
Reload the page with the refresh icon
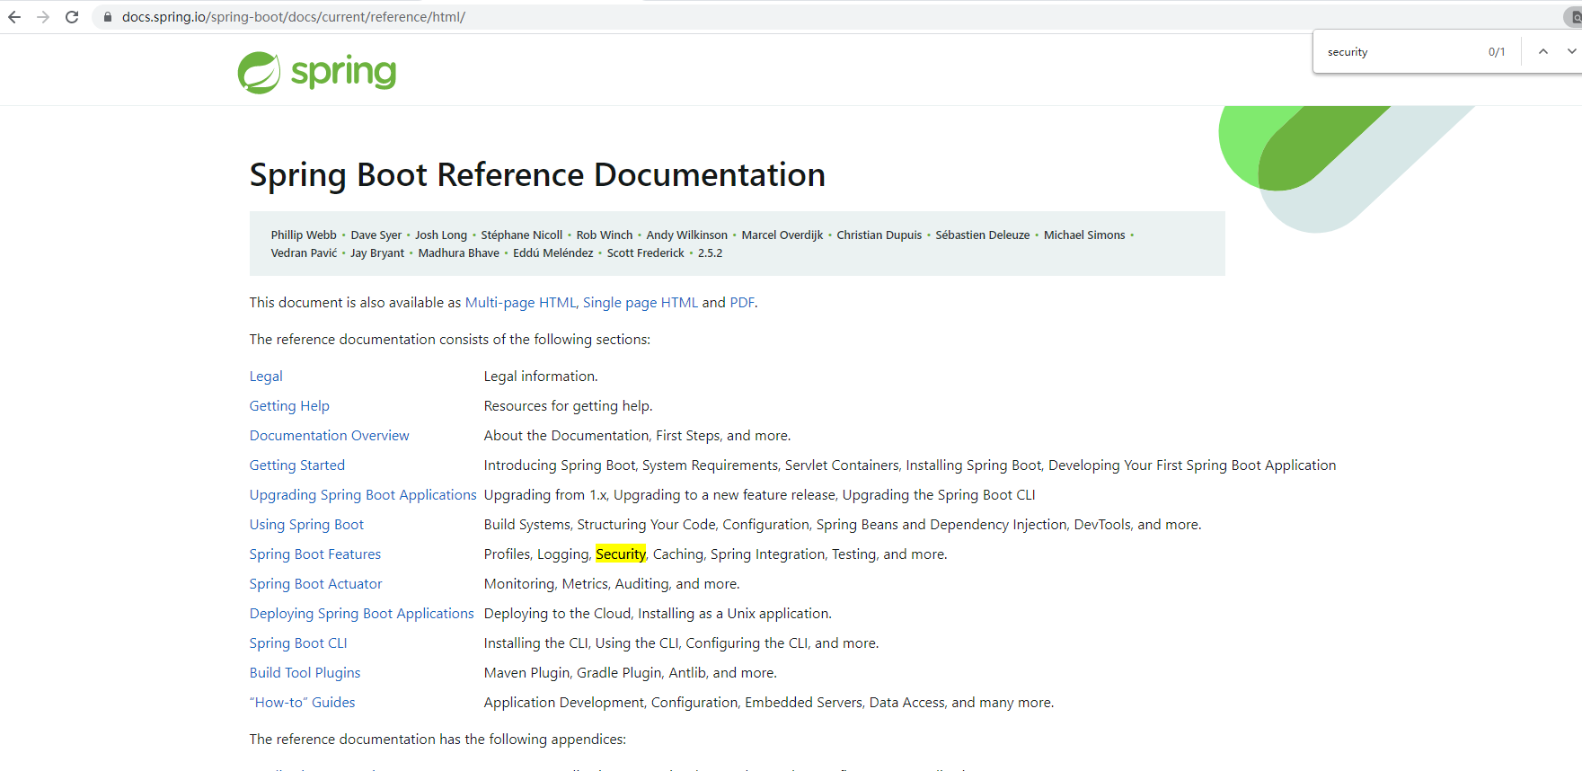(x=72, y=17)
